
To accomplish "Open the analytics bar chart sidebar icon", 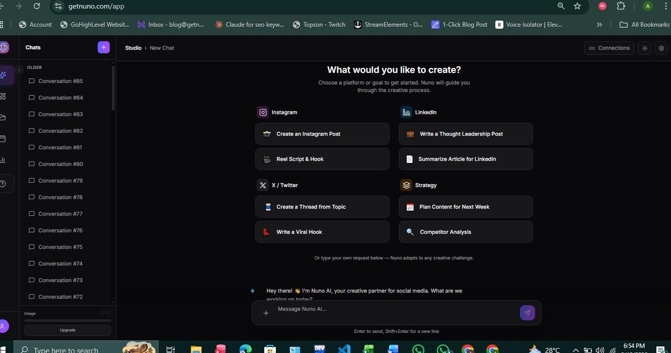I will 3,160.
